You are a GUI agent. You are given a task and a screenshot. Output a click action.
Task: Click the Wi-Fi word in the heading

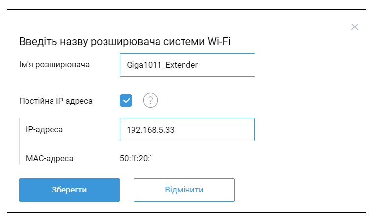(x=219, y=41)
